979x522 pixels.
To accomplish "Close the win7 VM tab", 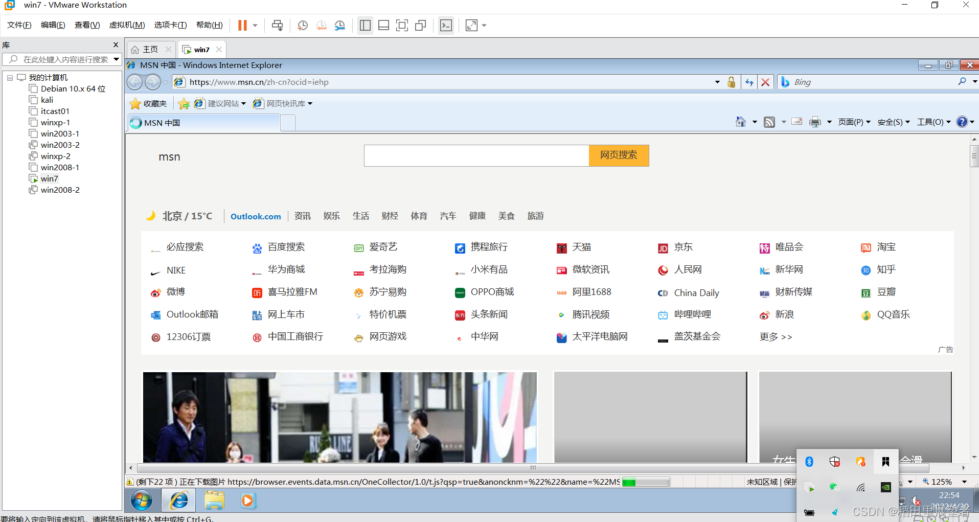I will point(219,50).
